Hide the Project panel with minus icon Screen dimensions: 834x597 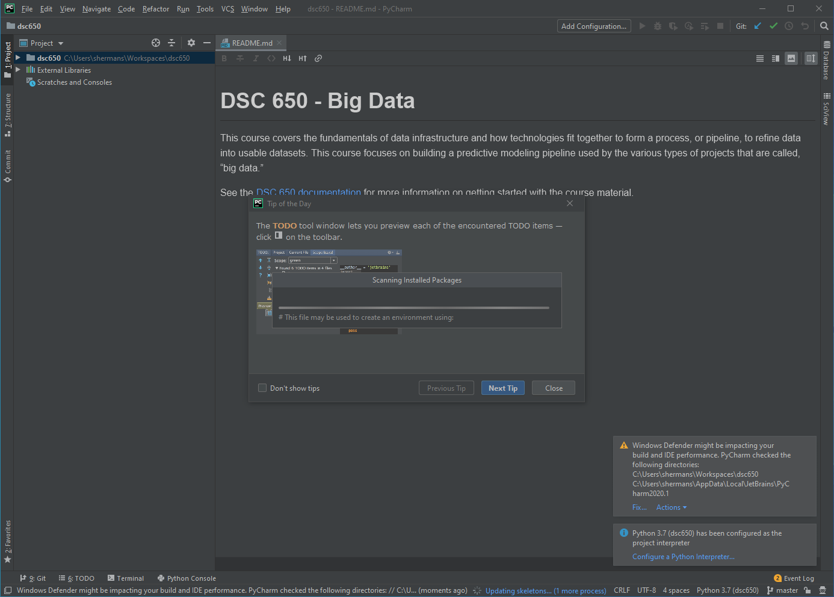point(207,43)
